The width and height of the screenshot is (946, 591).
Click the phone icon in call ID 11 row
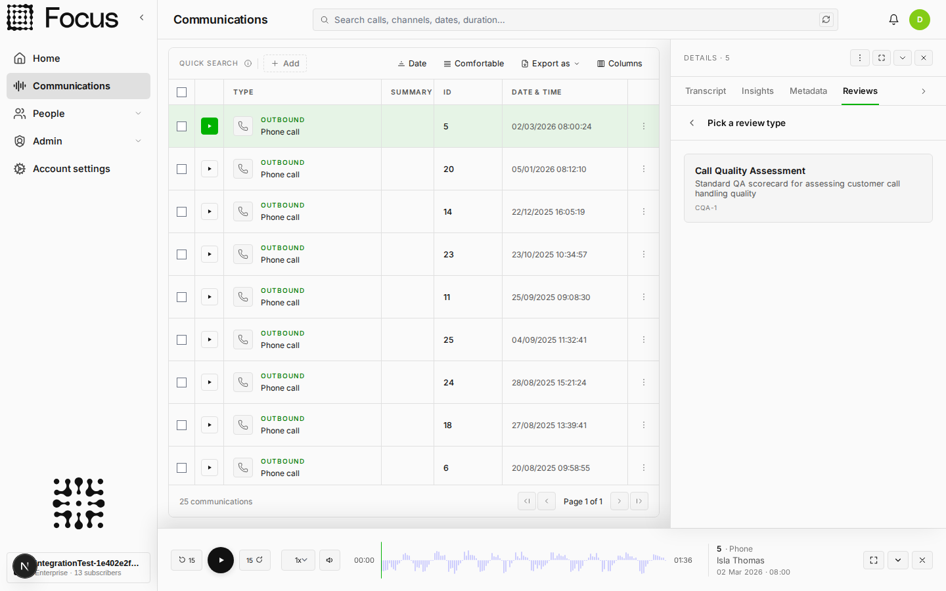pyautogui.click(x=243, y=297)
